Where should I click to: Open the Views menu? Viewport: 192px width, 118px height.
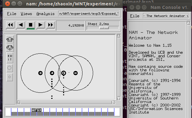coord(26,14)
